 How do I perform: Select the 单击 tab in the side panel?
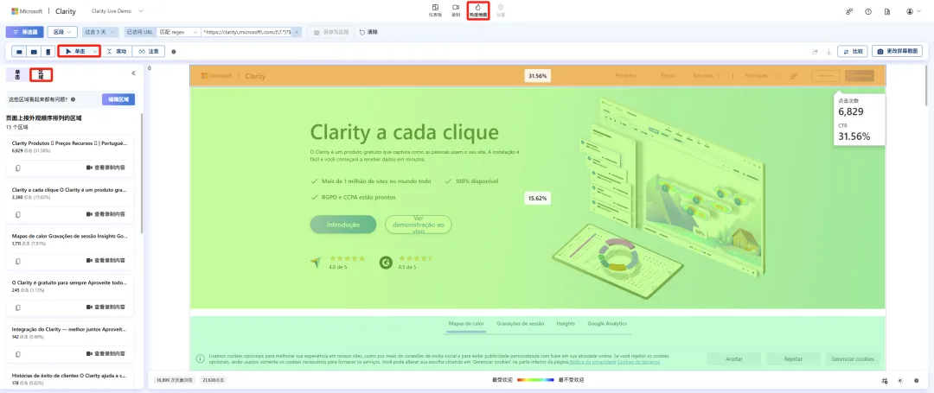click(17, 74)
